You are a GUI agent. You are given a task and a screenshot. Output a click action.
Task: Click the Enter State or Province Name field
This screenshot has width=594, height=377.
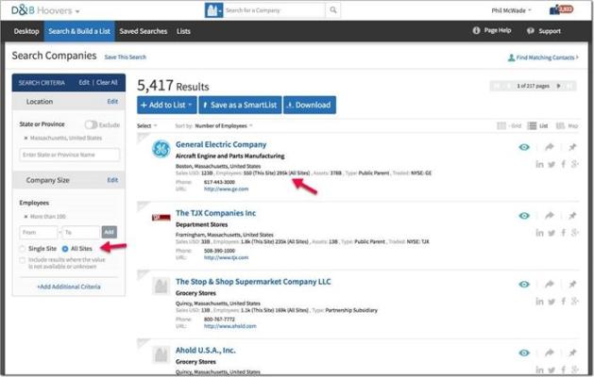[x=70, y=155]
